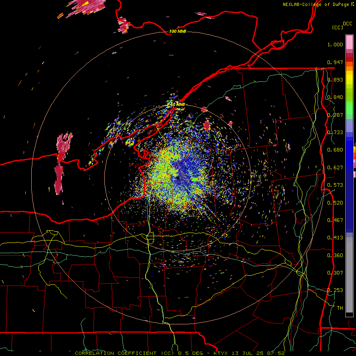Click the 100 NMI range ring label
This screenshot has width=356, height=356.
click(178, 31)
